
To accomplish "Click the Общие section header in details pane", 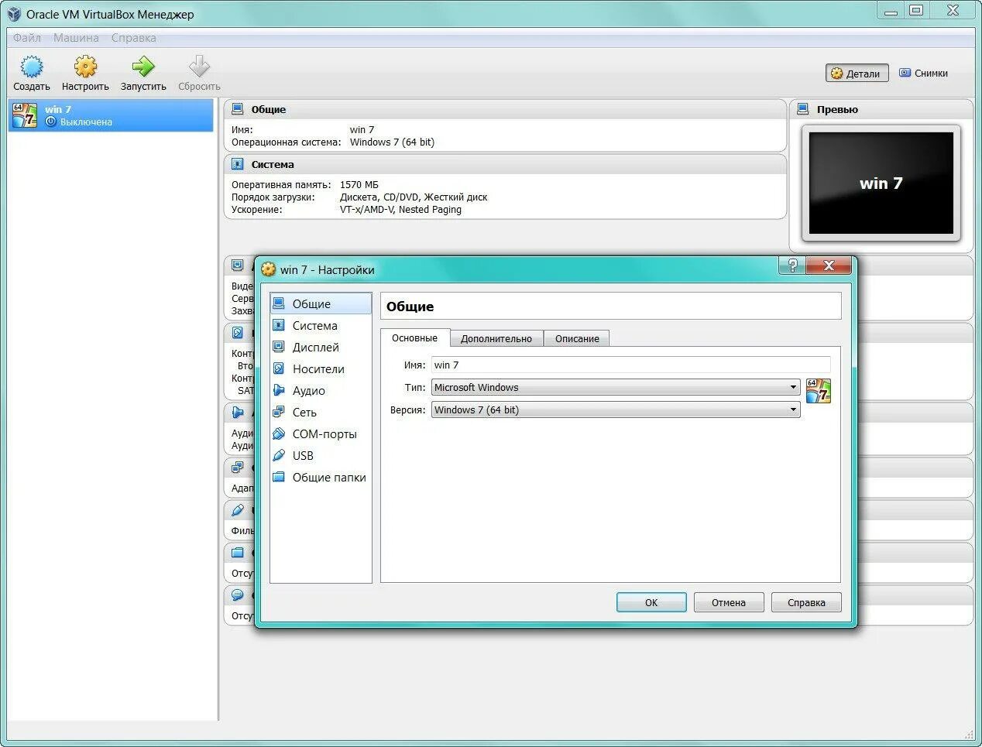I will tap(505, 109).
